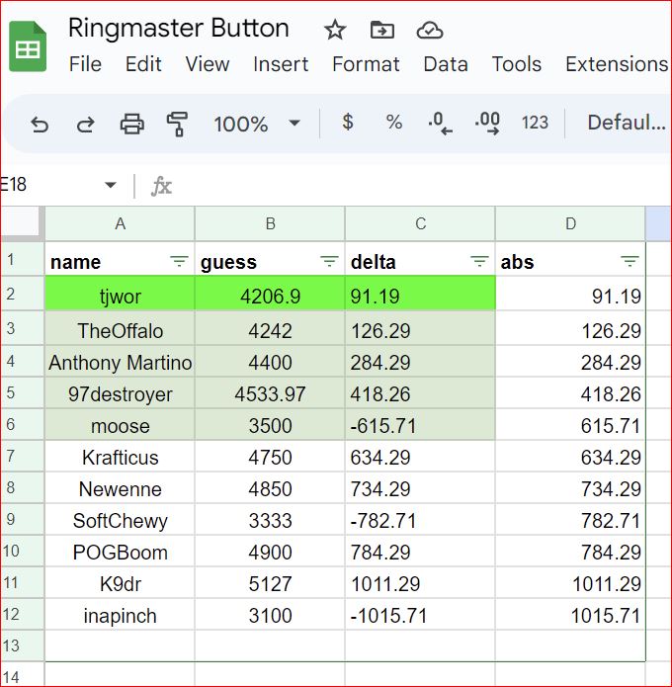Select cell containing K9dr

[120, 583]
